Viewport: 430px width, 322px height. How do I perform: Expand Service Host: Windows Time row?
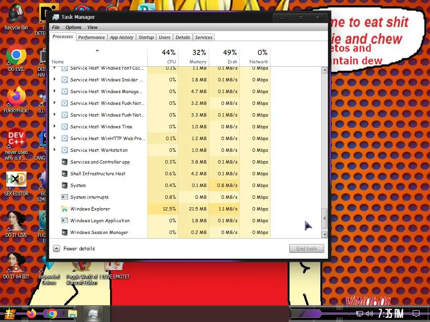tap(55, 126)
